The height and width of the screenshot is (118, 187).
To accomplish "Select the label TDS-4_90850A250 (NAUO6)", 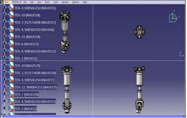I will point(34,30).
